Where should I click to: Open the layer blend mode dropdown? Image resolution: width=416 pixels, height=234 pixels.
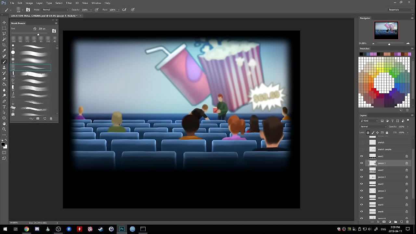point(373,126)
